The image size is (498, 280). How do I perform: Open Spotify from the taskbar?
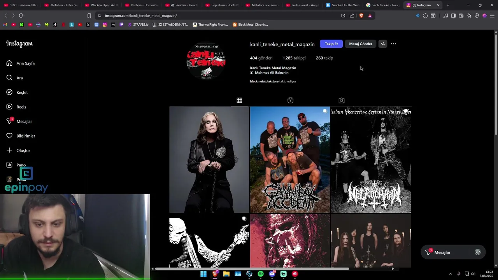coord(261,274)
